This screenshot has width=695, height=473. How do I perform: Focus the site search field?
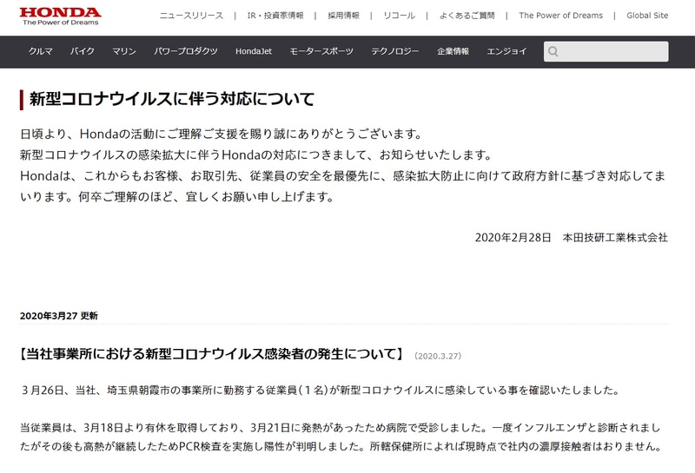(606, 51)
